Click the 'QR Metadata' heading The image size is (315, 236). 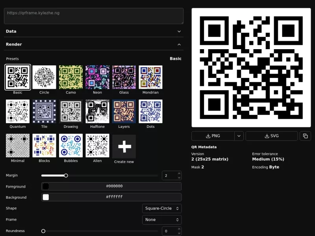[204, 147]
